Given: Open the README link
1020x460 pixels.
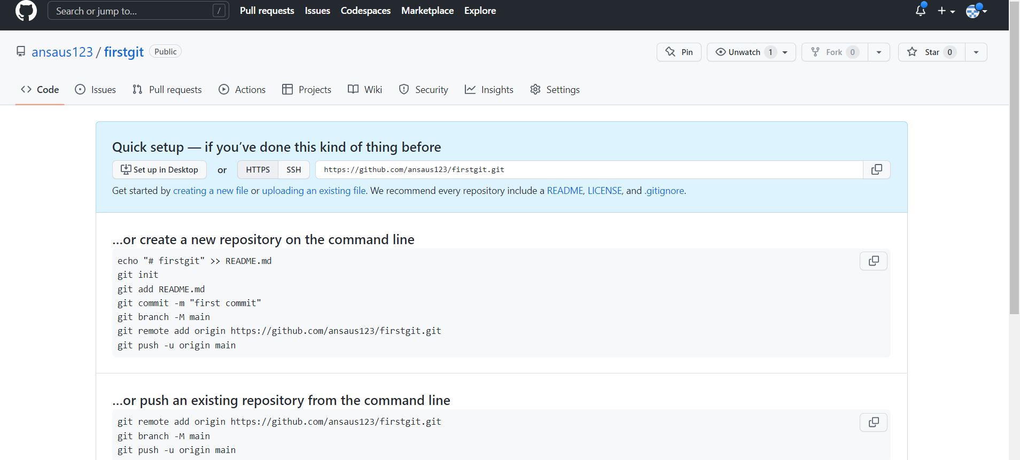Looking at the screenshot, I should pos(565,191).
